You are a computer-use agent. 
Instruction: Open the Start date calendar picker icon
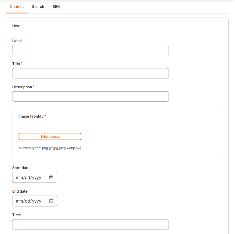[51, 177]
